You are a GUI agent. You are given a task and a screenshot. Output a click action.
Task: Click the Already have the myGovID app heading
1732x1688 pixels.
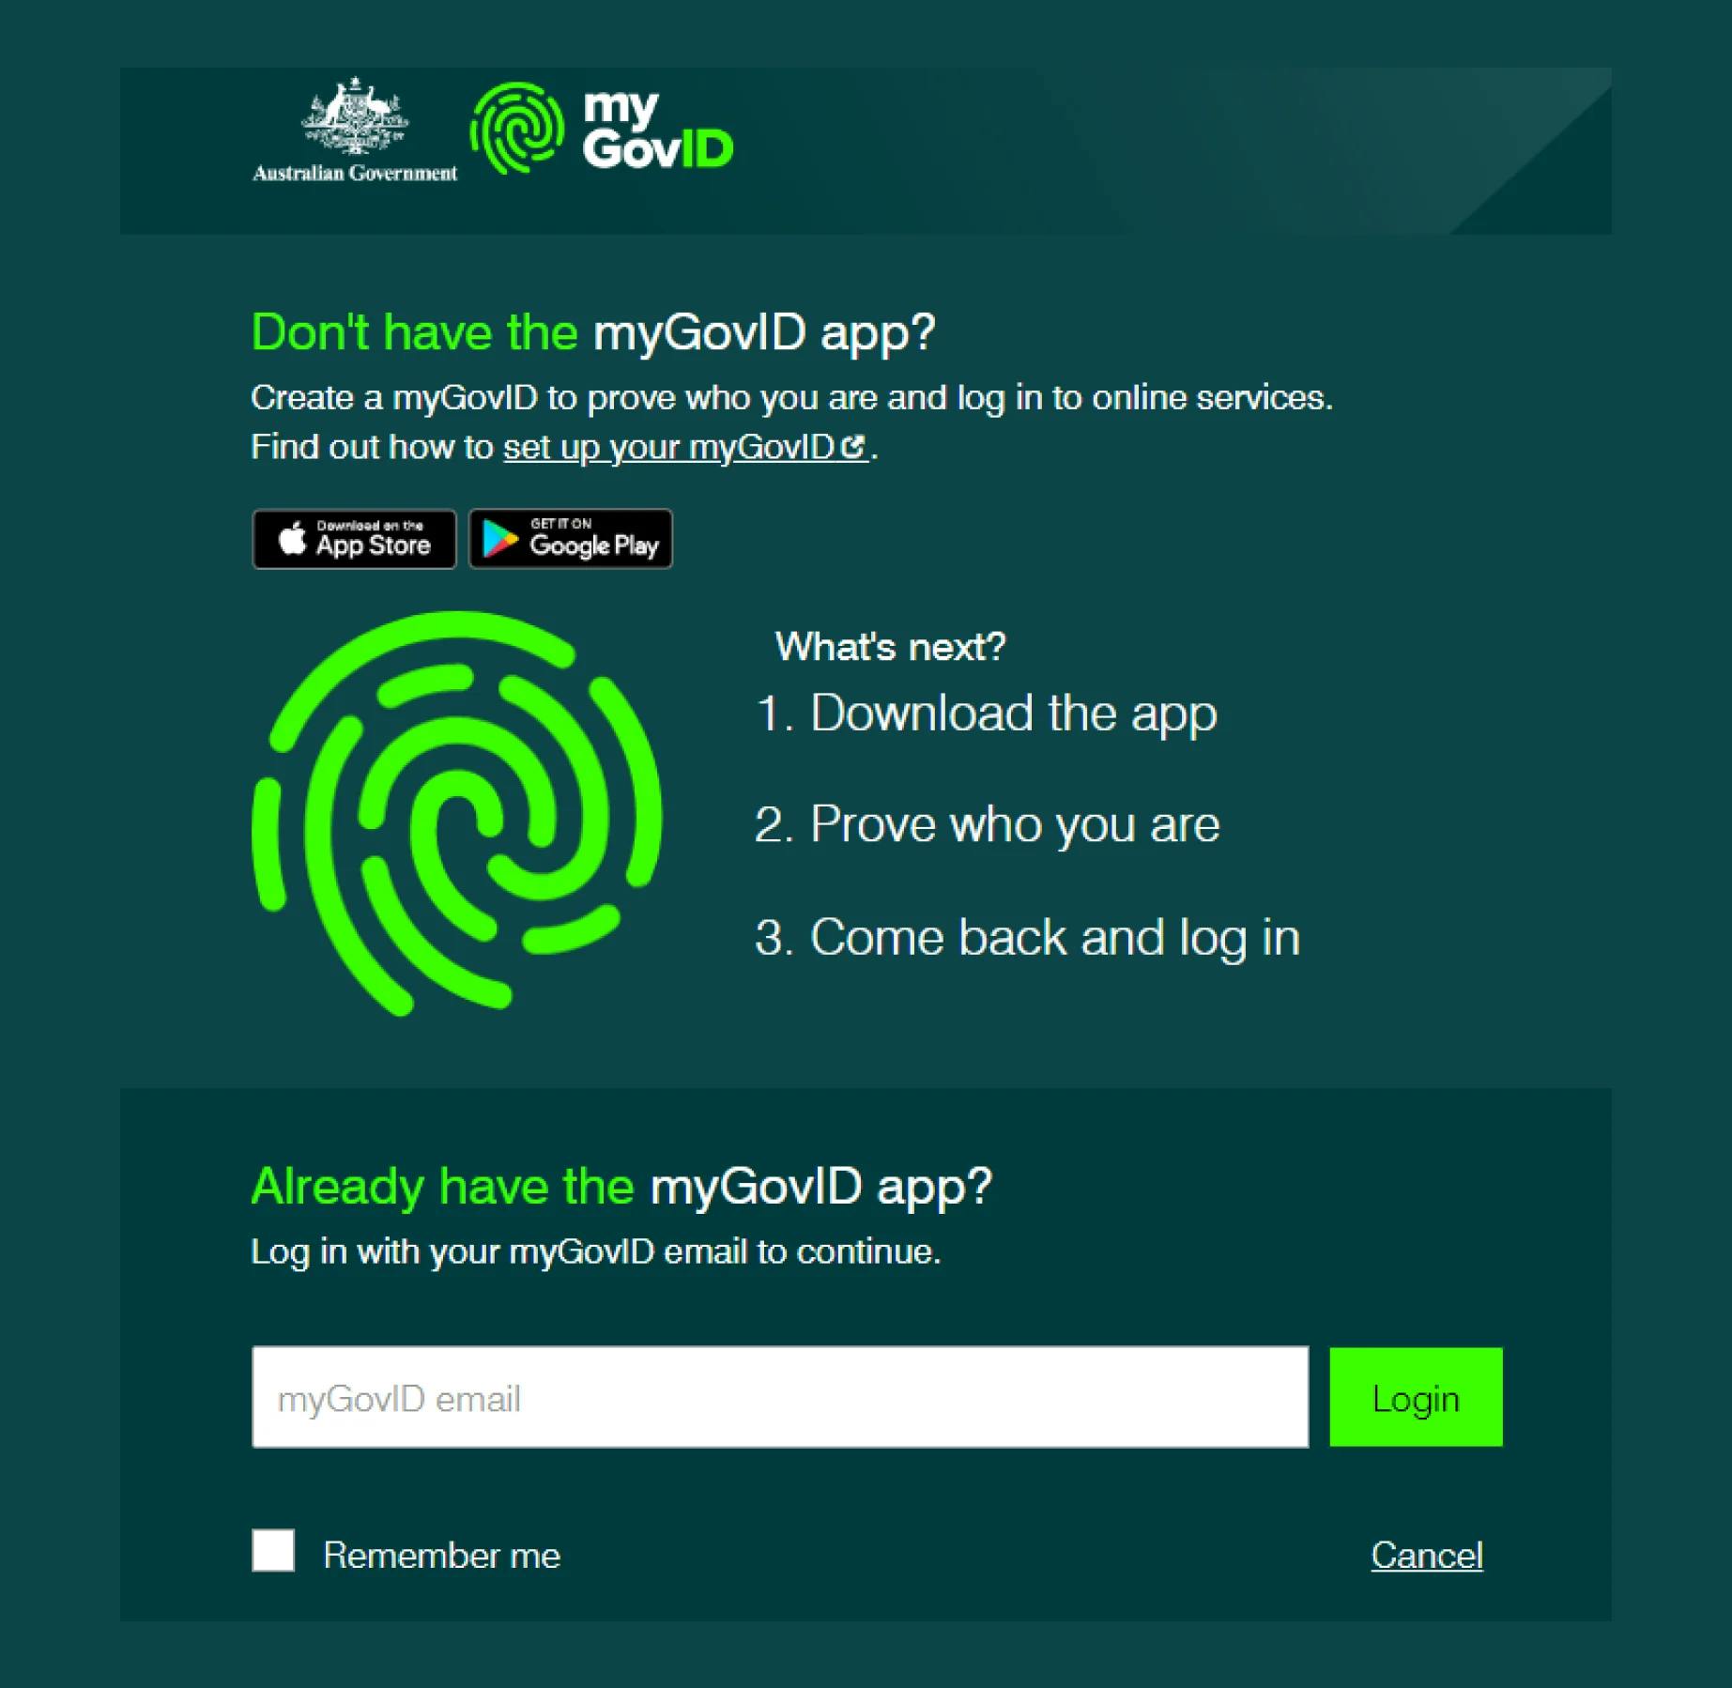coord(621,1186)
